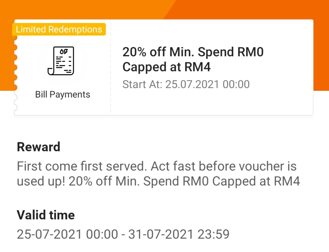This screenshot has width=329, height=252.
Task: Tap the 25-07-2021 00:00 start date
Action: tap(67, 234)
